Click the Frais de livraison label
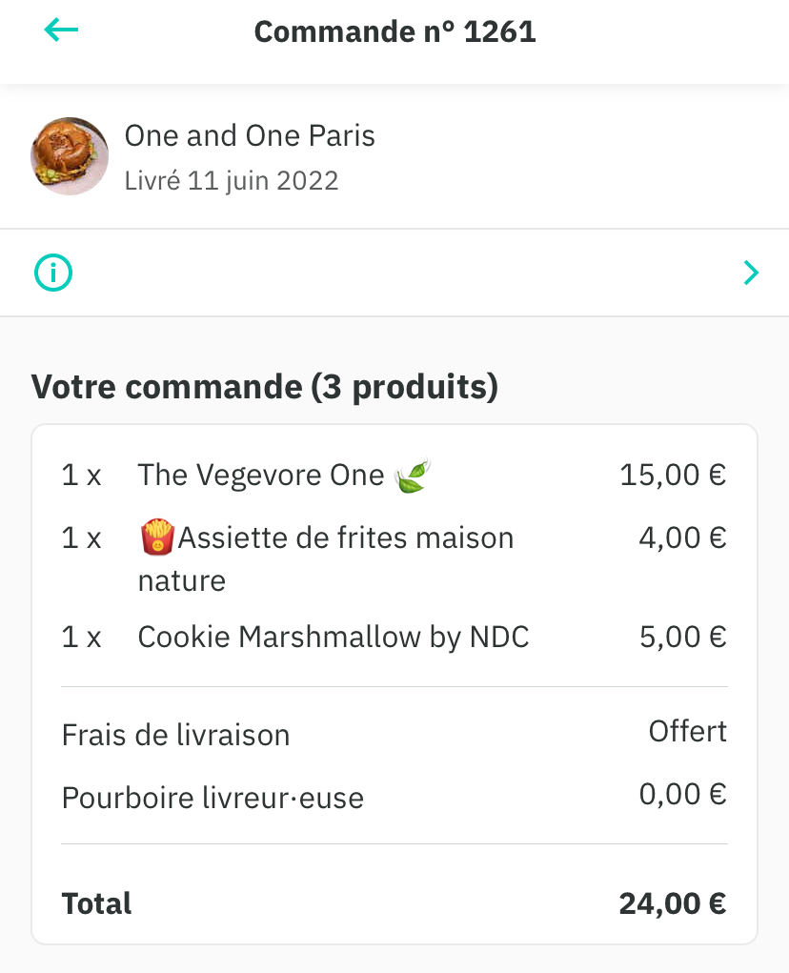789x973 pixels. [x=175, y=735]
